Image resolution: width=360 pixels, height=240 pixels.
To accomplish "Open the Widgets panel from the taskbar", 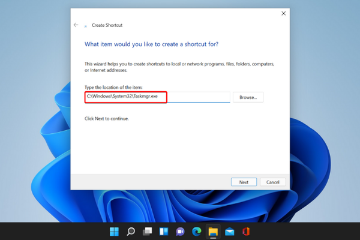I will click(x=163, y=232).
